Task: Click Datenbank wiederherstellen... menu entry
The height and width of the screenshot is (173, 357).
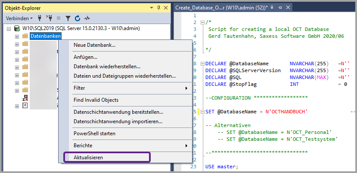Action: (107, 67)
